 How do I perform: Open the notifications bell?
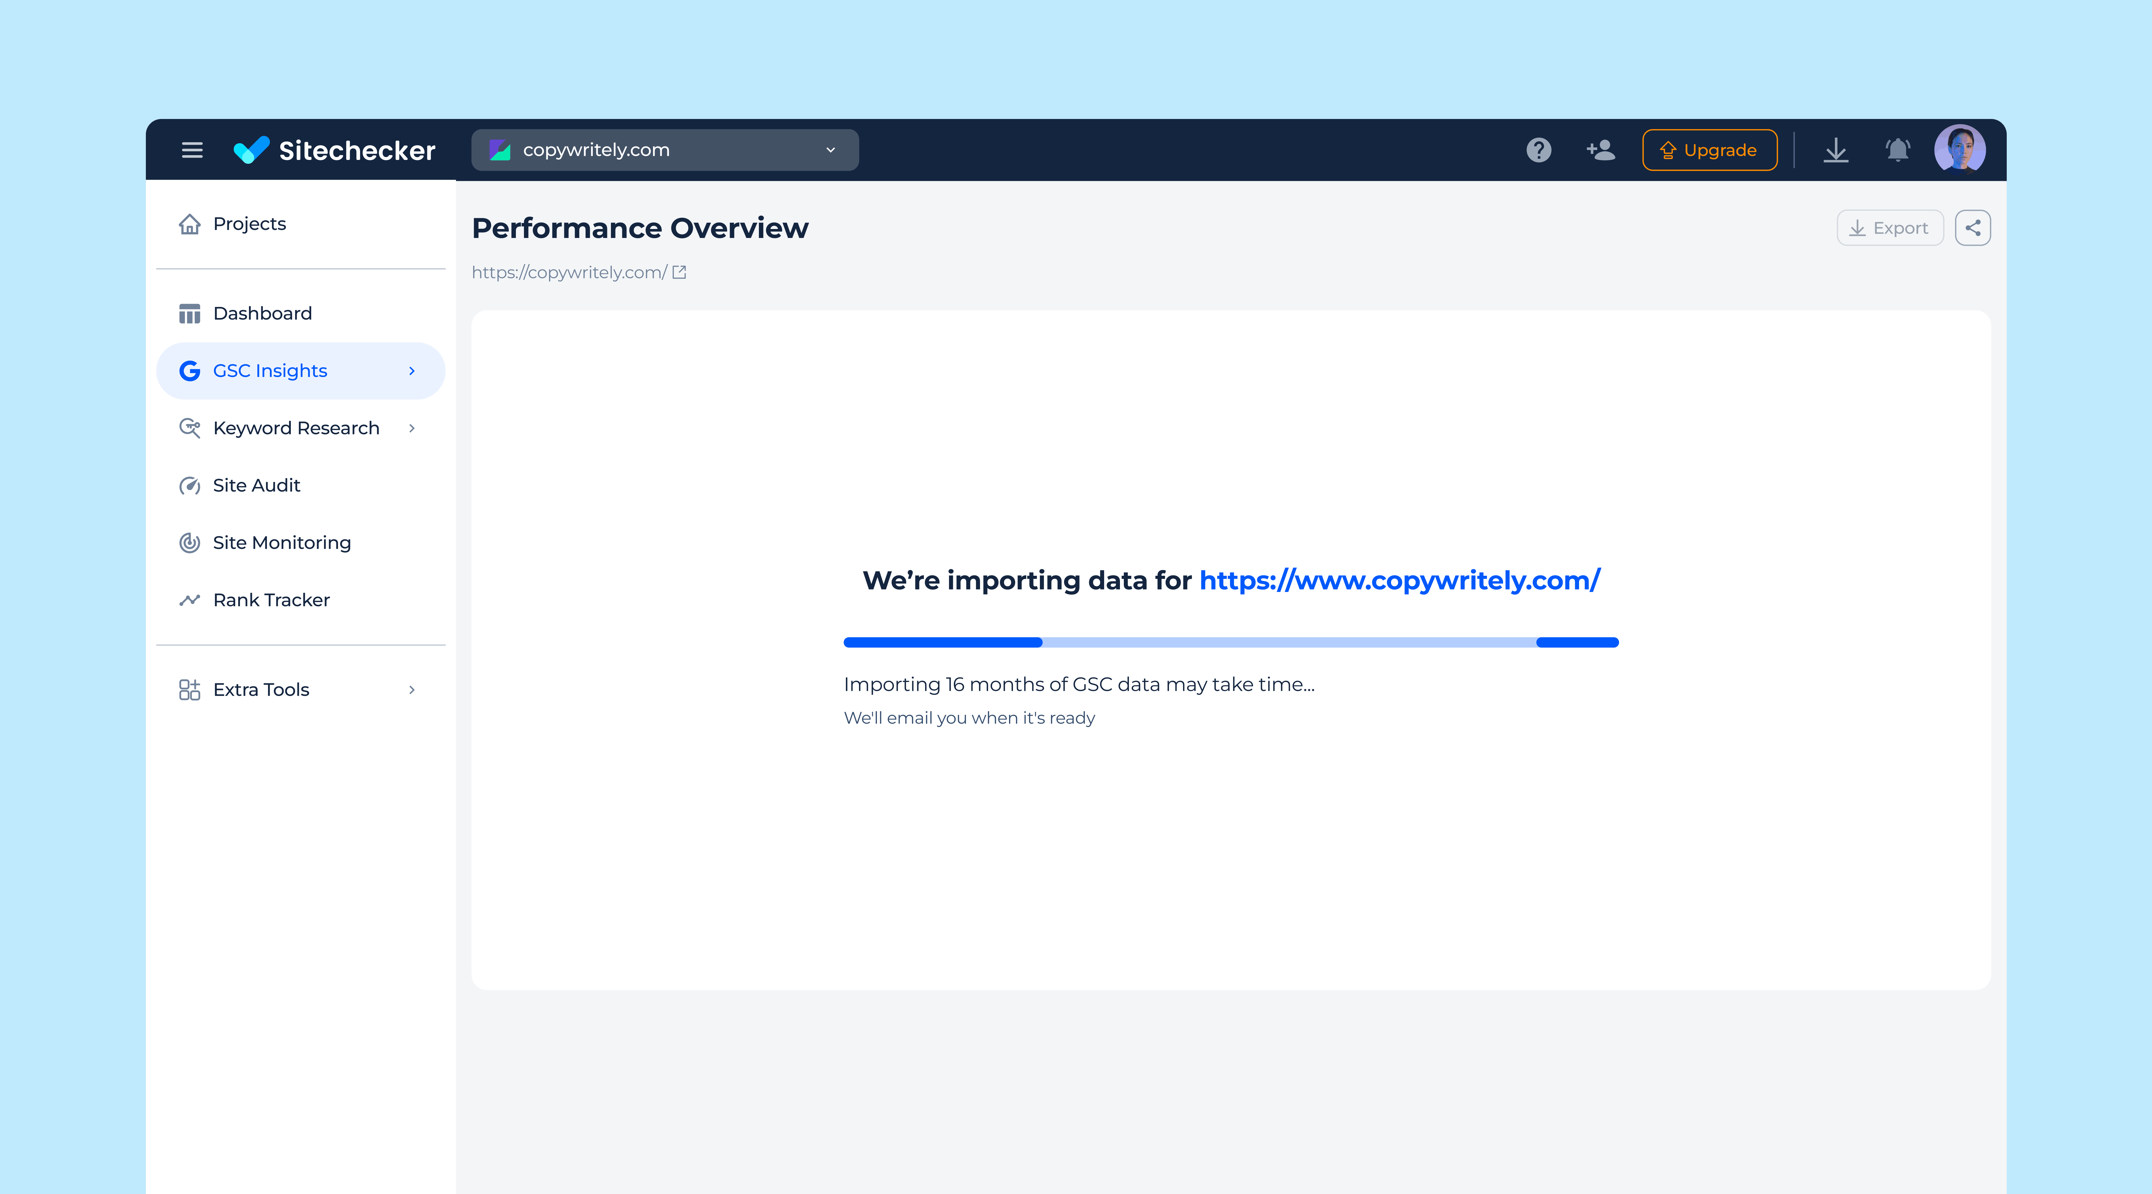(x=1897, y=150)
